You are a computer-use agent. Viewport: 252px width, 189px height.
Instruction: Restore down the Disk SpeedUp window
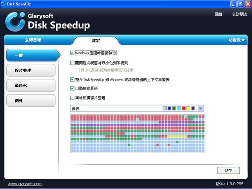(x=241, y=4)
